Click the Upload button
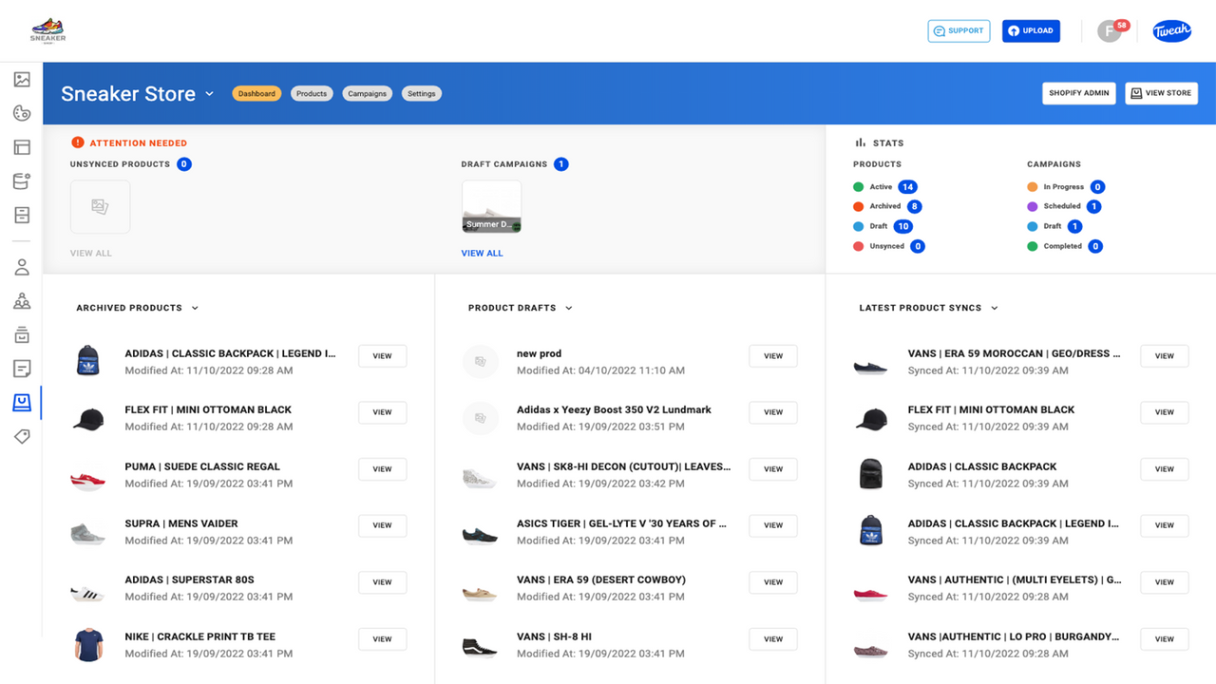This screenshot has width=1216, height=684. click(1031, 30)
